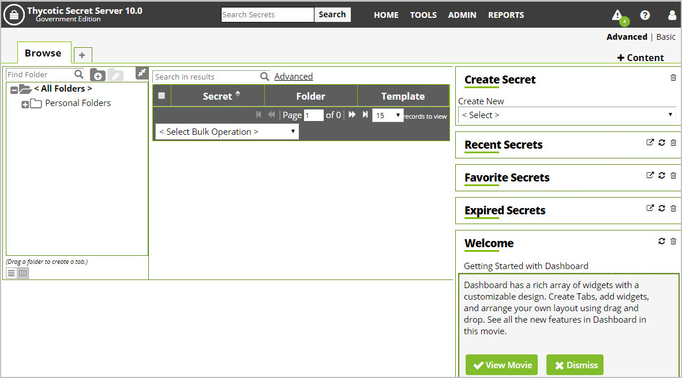The height and width of the screenshot is (378, 682).
Task: Click the edit folder pencil icon
Action: pos(116,75)
